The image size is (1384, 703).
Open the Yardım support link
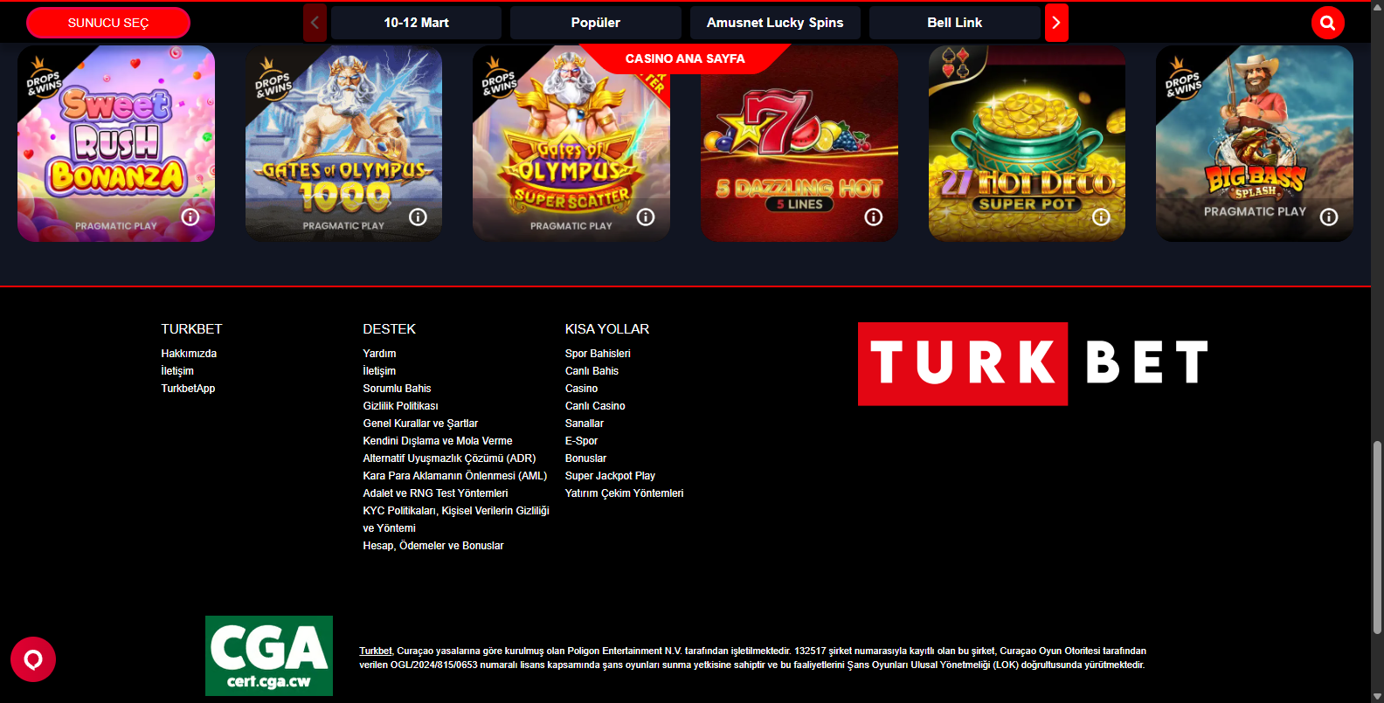coord(379,354)
